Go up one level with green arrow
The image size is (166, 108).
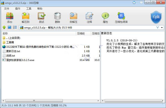[4, 27]
